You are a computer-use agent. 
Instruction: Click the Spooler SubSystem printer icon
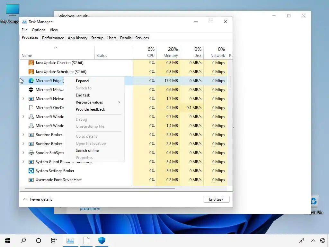[31, 153]
